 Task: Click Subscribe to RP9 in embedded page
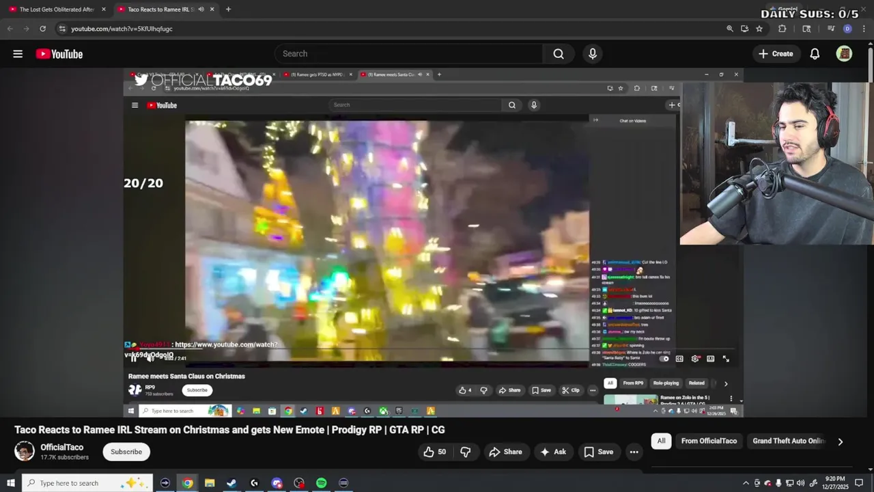coord(197,390)
